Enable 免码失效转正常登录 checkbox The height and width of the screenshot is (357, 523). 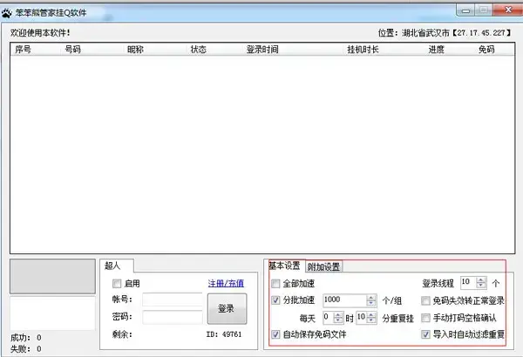(x=425, y=300)
